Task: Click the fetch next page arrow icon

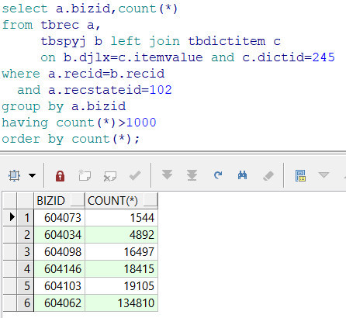Action: click(x=167, y=175)
